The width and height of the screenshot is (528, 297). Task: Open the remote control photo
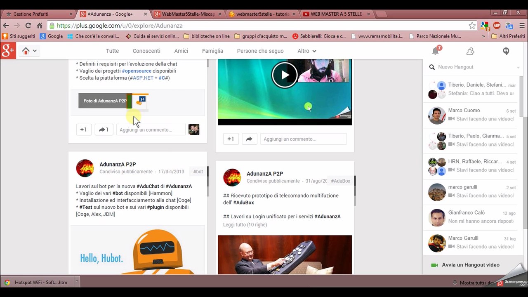point(285,255)
